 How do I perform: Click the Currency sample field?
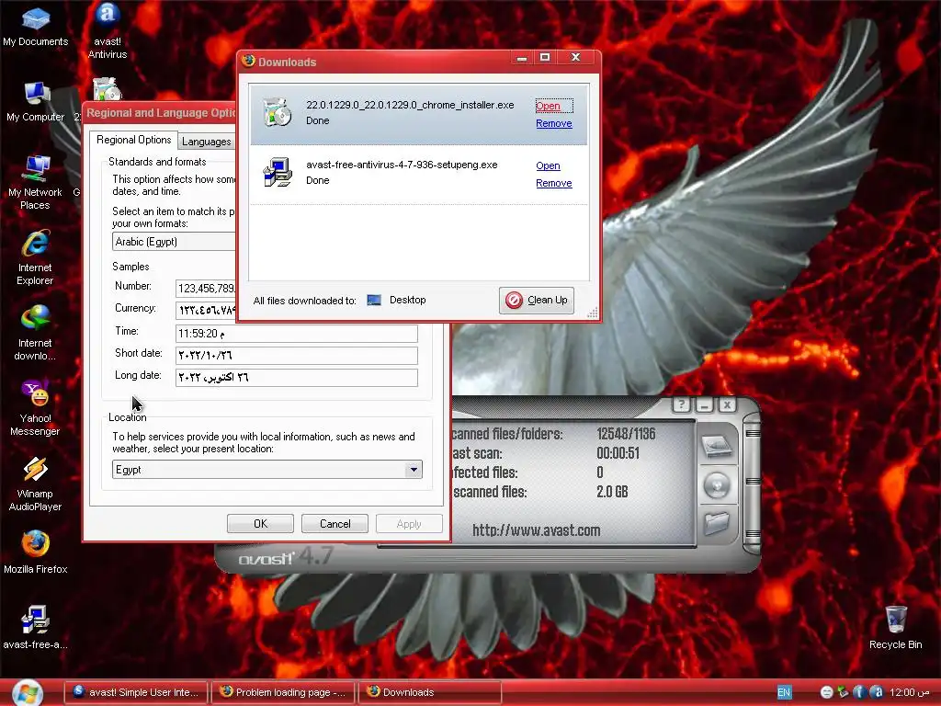(206, 311)
